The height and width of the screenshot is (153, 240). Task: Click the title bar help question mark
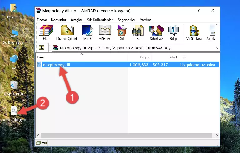point(199,10)
